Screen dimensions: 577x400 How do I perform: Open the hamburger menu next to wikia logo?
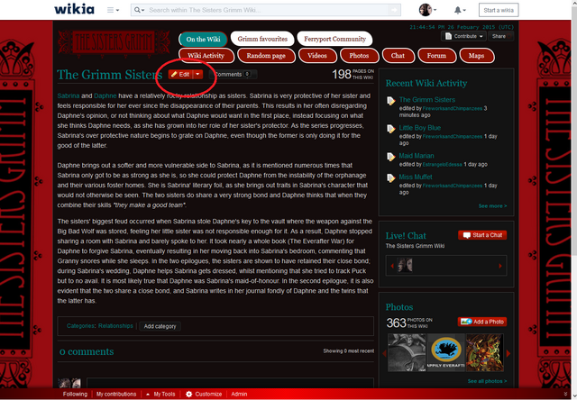[113, 10]
